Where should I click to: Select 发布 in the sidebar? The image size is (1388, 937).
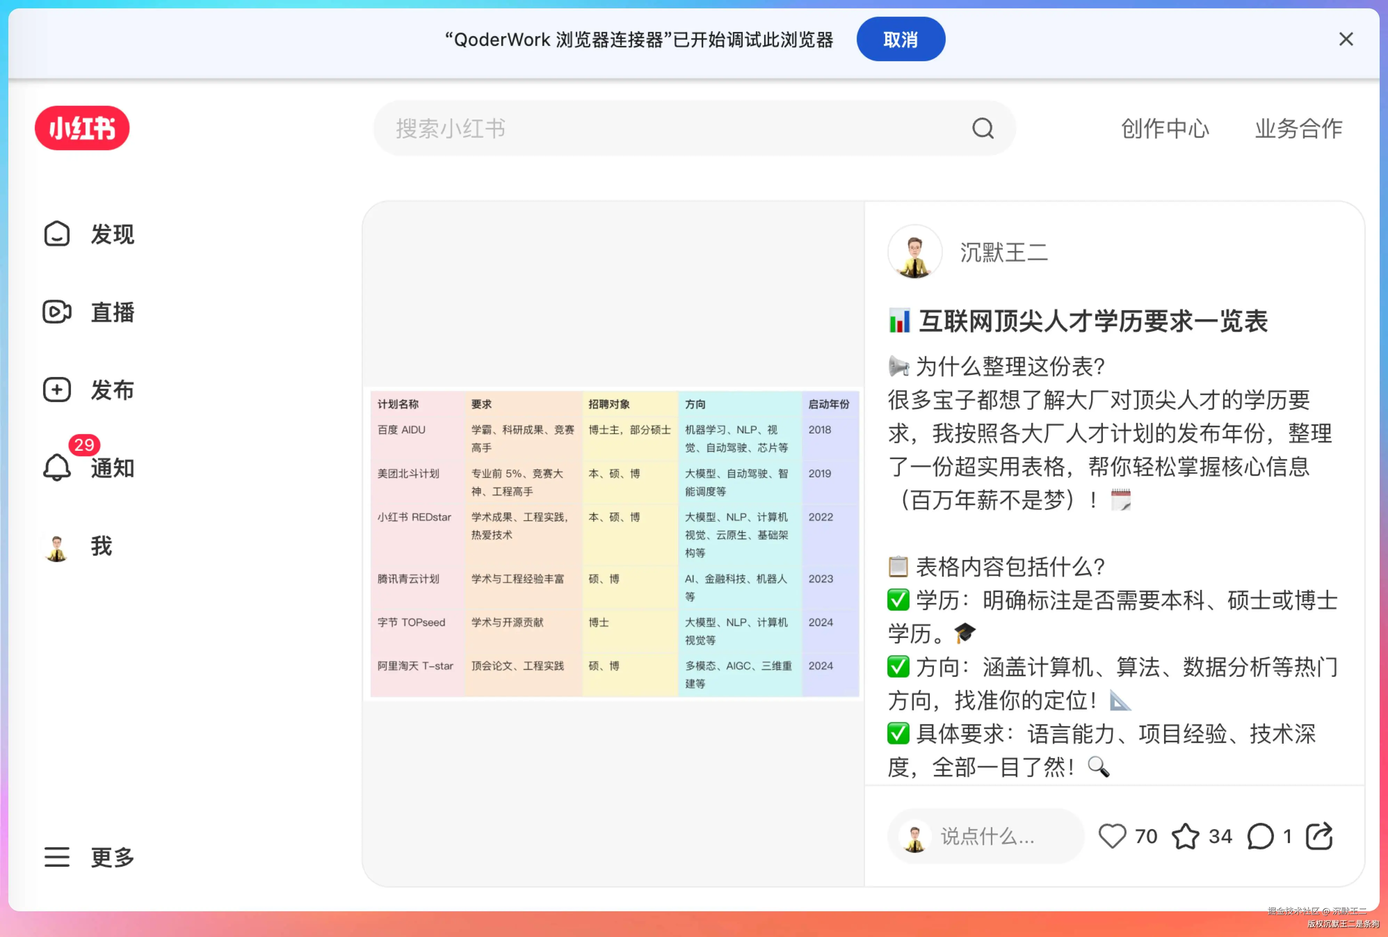(112, 390)
